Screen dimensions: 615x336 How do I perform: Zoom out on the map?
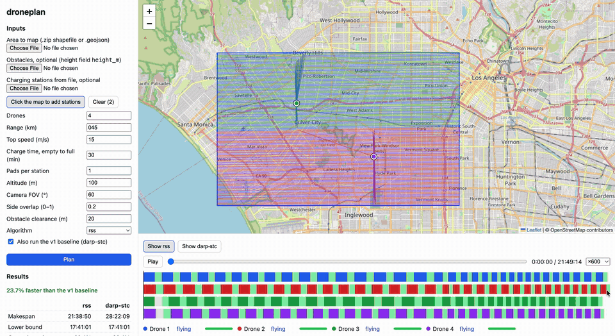[x=149, y=24]
